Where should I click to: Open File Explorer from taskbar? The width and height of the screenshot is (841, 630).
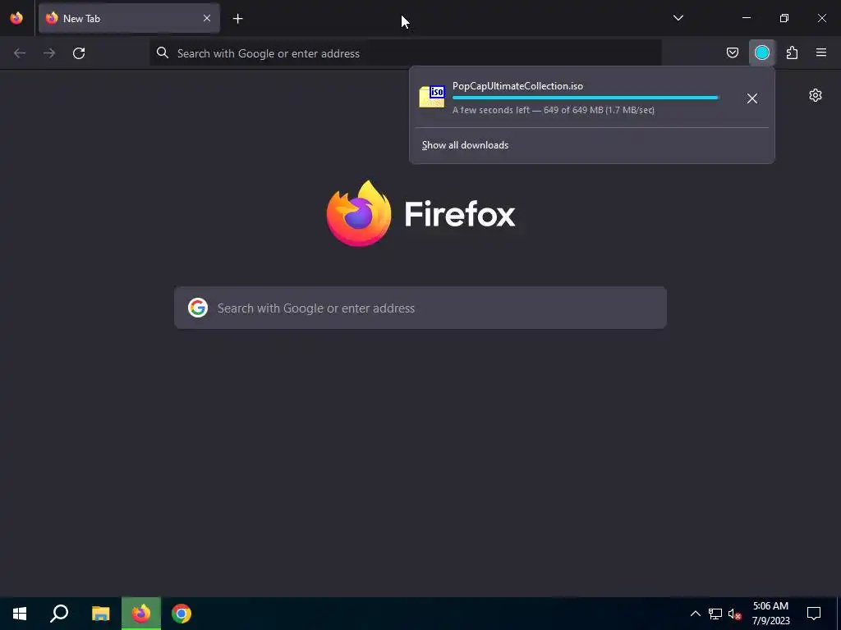point(100,614)
